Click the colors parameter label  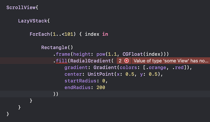128,68
